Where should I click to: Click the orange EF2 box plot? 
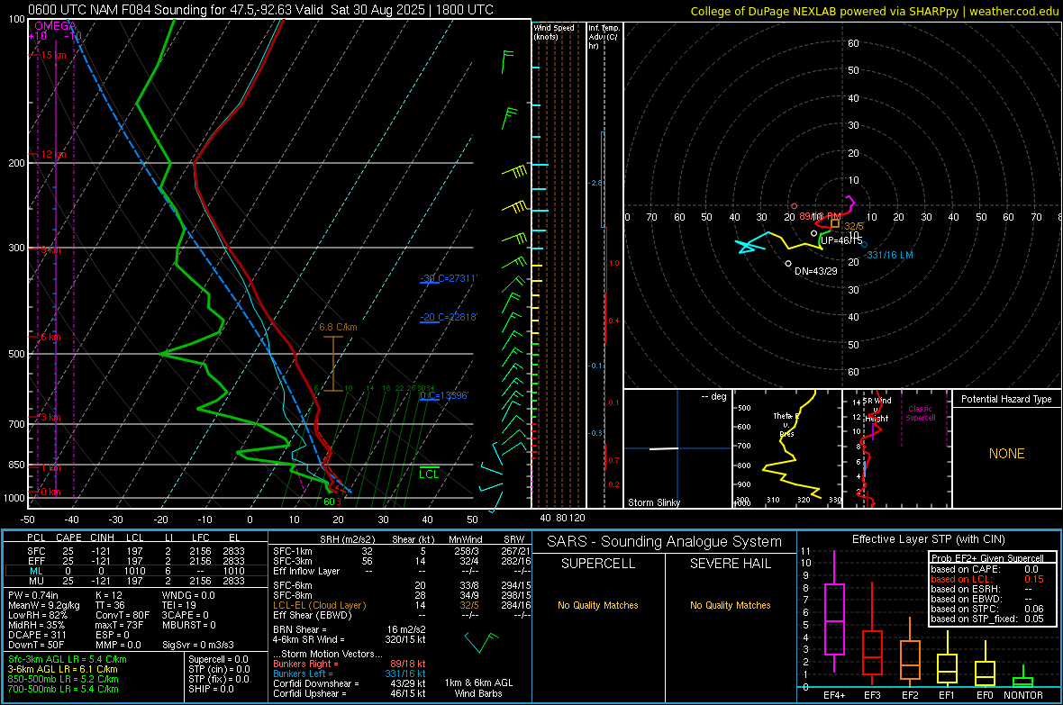(x=910, y=653)
